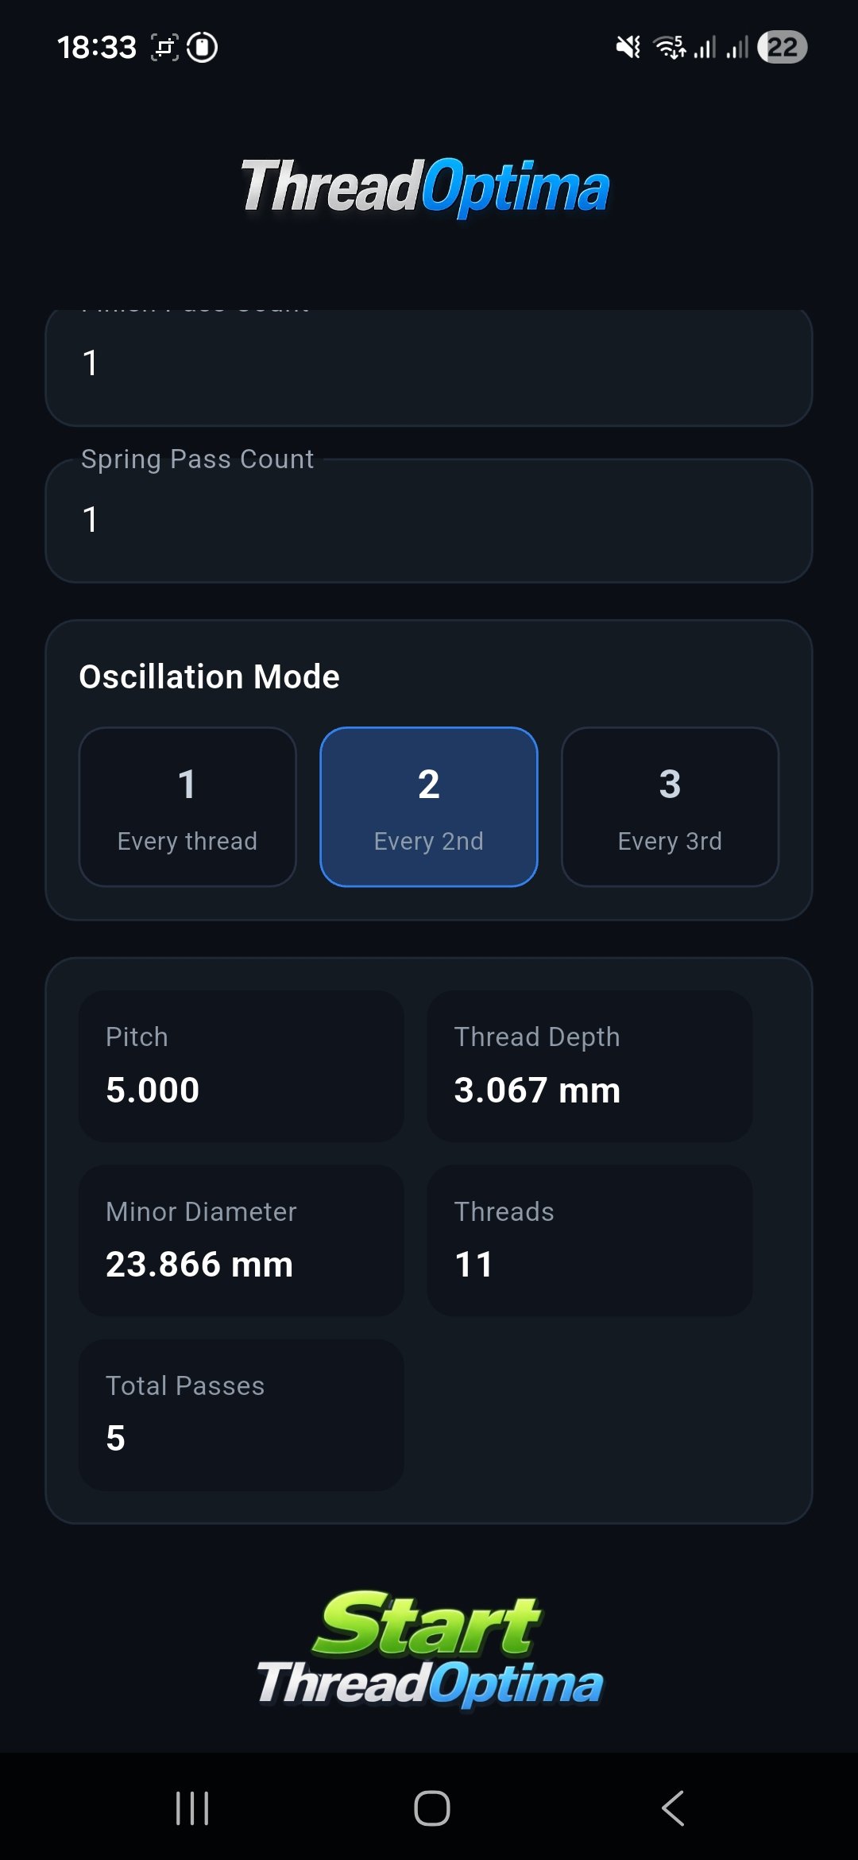Tap the Minor Diameter 23.866 mm card
Screen dimensions: 858x1860
242,1241
